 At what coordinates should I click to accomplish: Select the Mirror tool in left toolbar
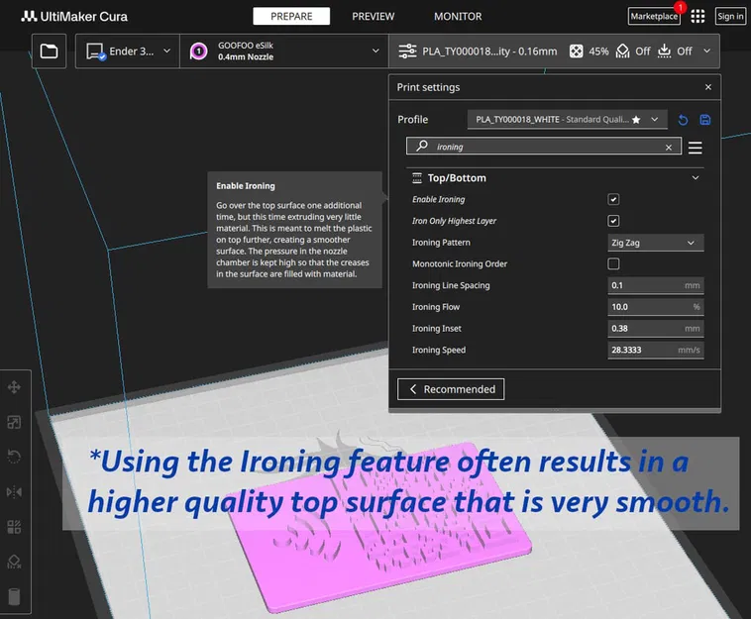point(14,492)
